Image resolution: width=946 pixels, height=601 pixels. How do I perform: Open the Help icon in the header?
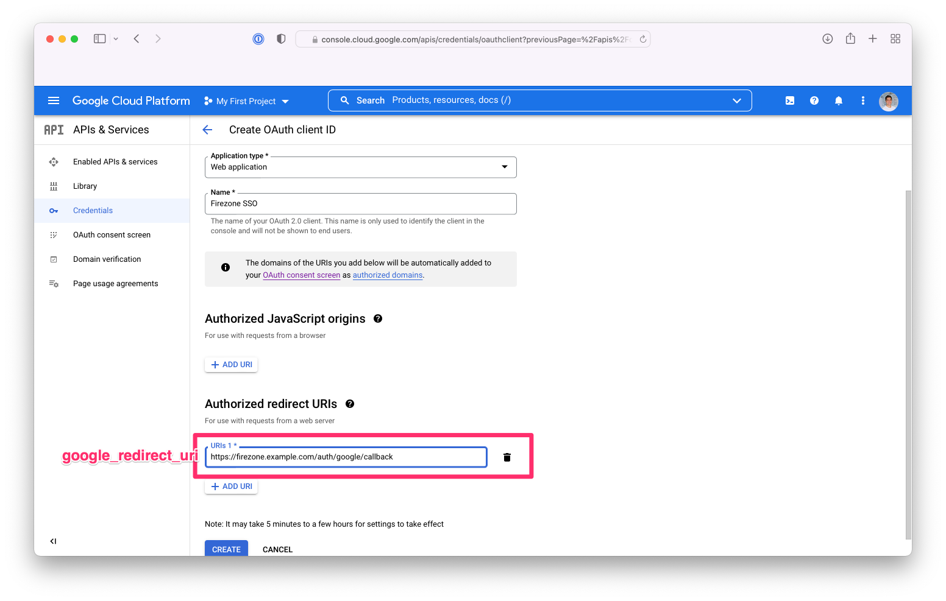(814, 100)
